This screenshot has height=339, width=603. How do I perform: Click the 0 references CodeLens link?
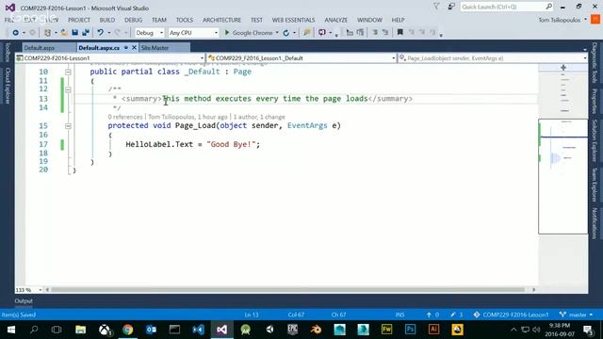pos(125,117)
